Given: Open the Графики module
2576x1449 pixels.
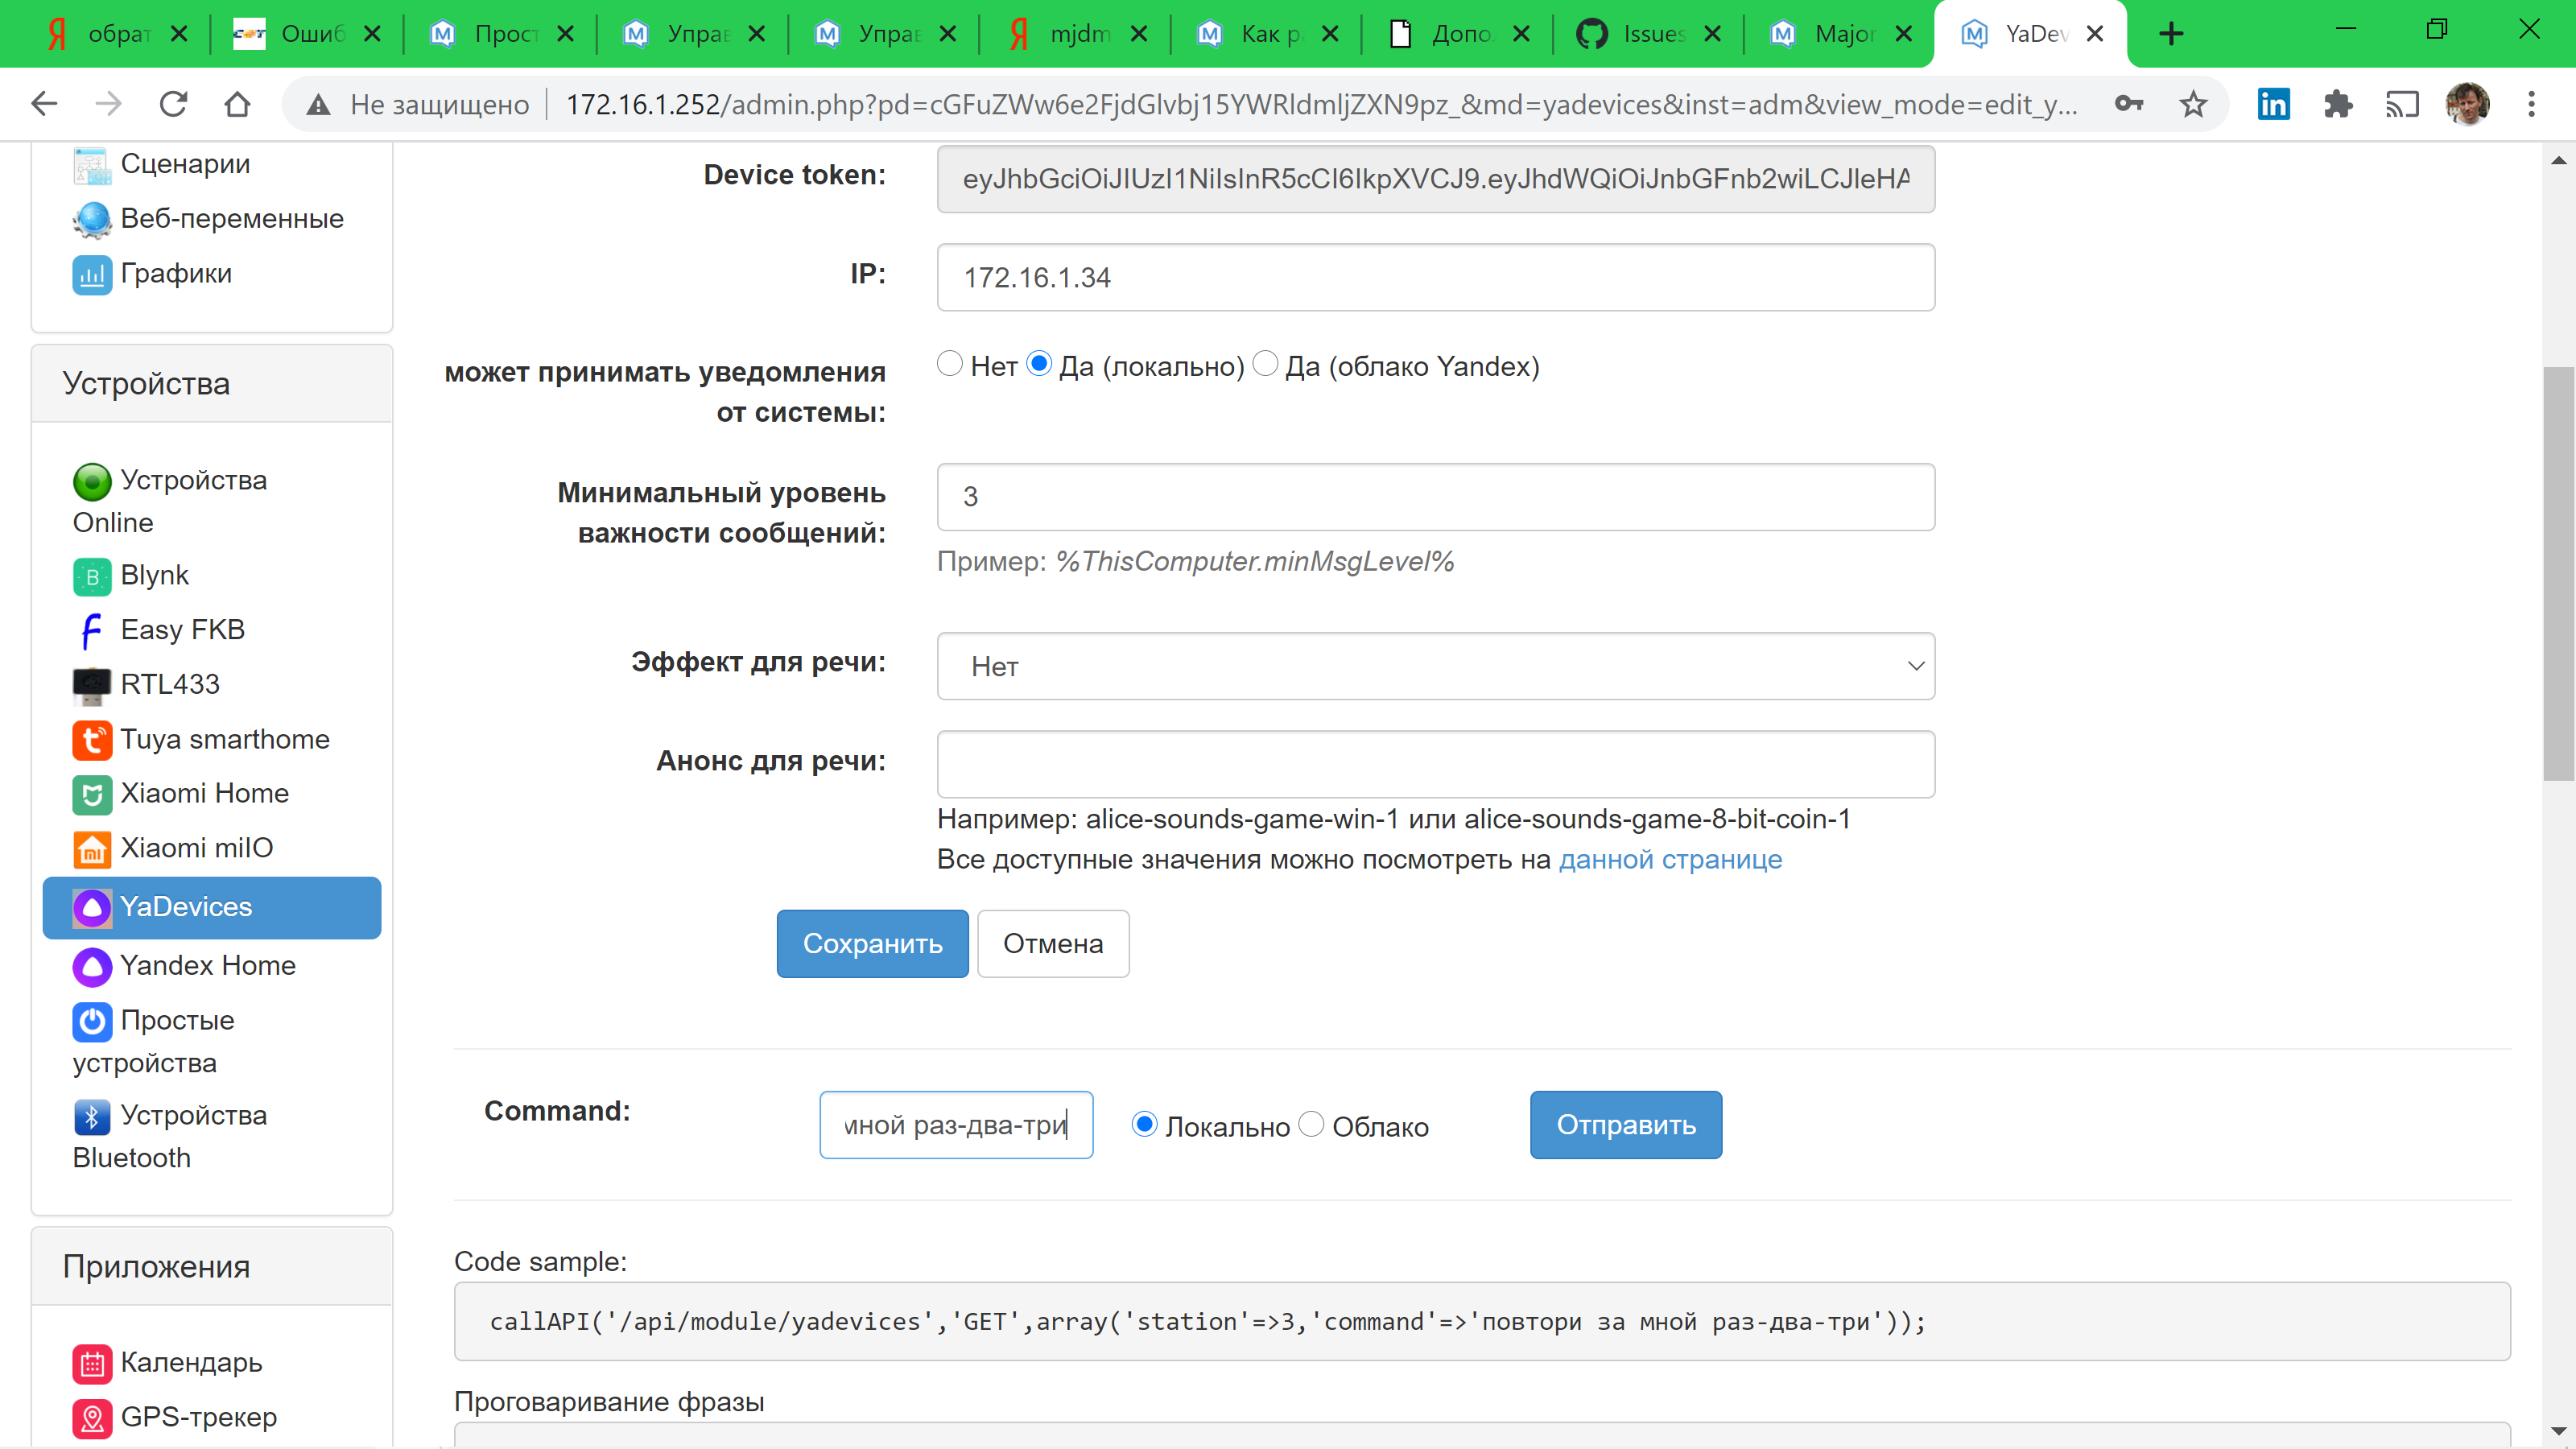Looking at the screenshot, I should tap(176, 272).
